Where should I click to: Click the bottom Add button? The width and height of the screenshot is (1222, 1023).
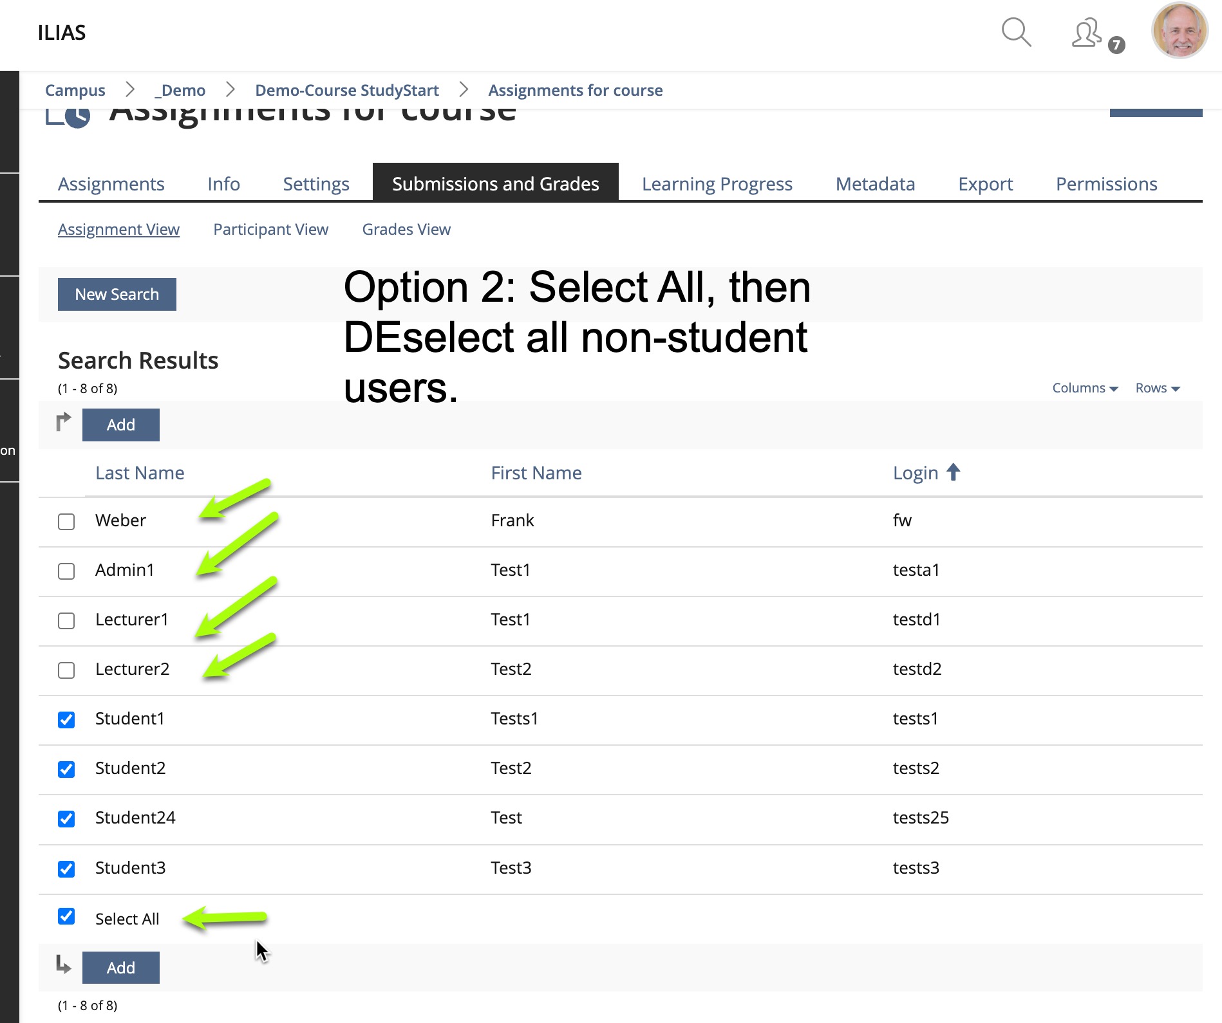click(x=121, y=968)
